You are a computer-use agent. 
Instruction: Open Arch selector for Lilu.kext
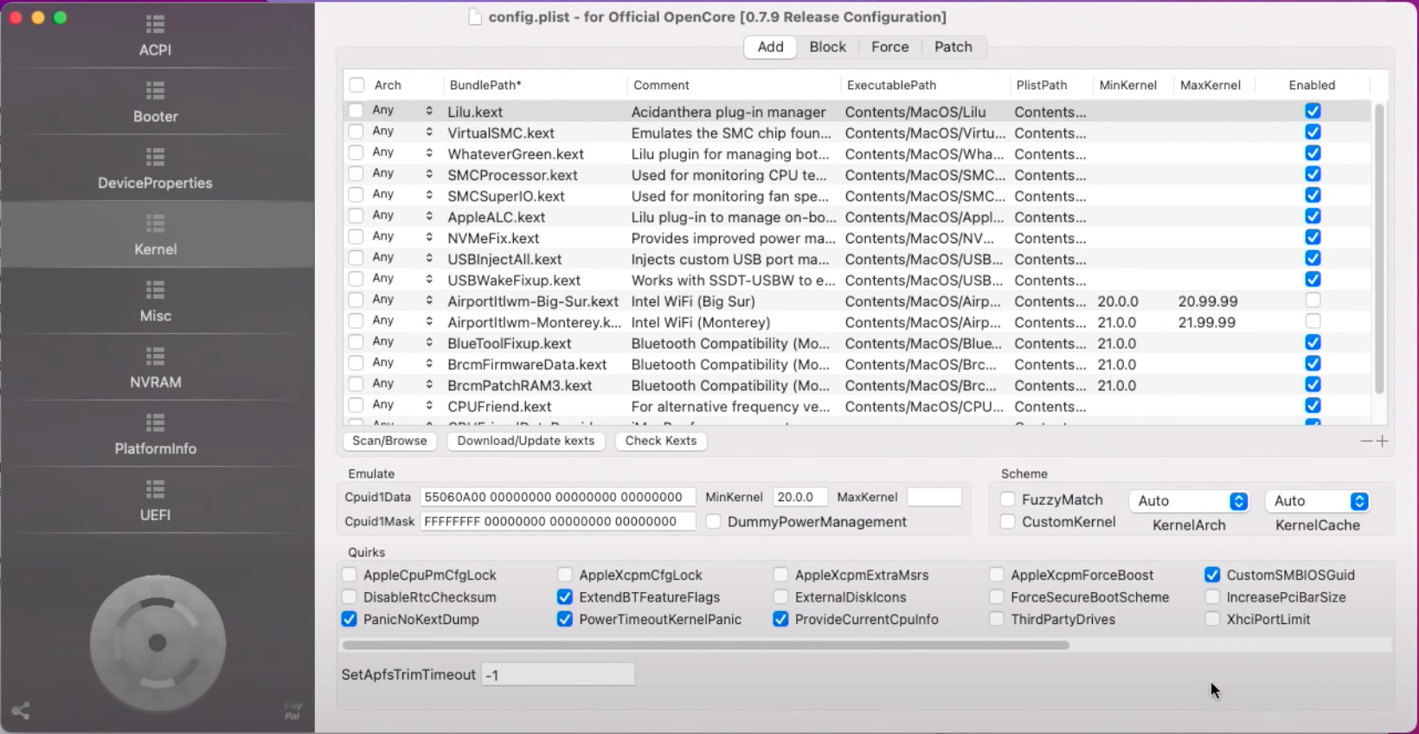pyautogui.click(x=403, y=111)
